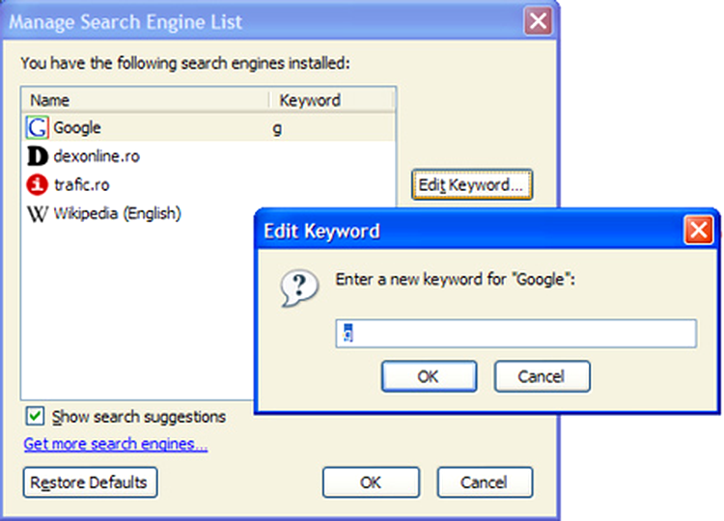
Task: Click the question mark bubble icon
Action: [299, 288]
